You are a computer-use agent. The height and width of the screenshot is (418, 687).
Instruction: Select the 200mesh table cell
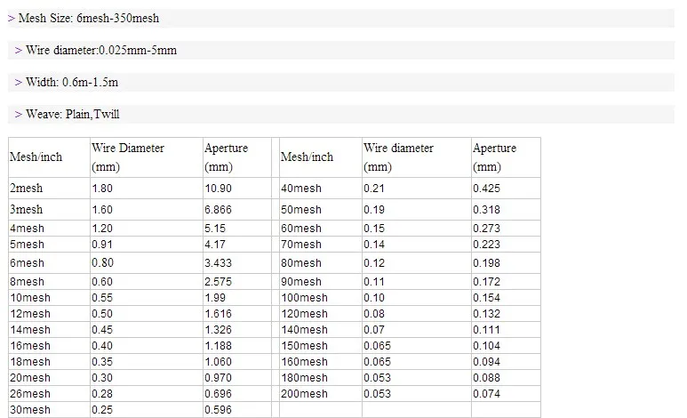(303, 393)
